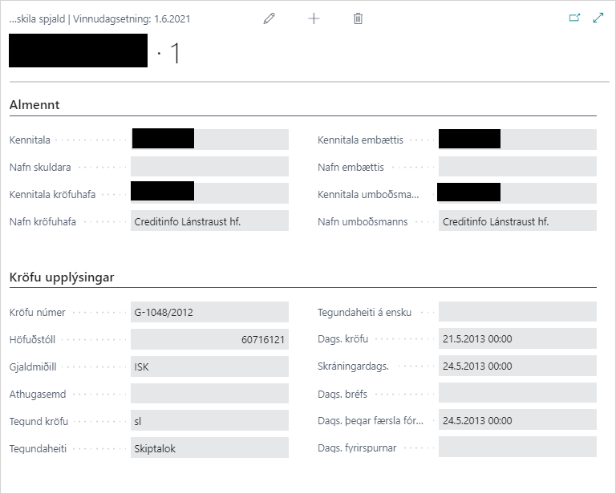Click the pencil edit icon
The width and height of the screenshot is (616, 494).
269,18
